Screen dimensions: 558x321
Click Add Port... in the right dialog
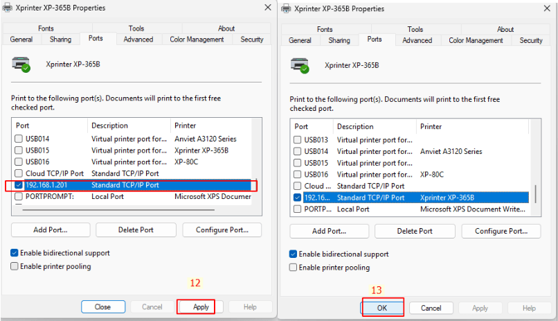click(329, 231)
